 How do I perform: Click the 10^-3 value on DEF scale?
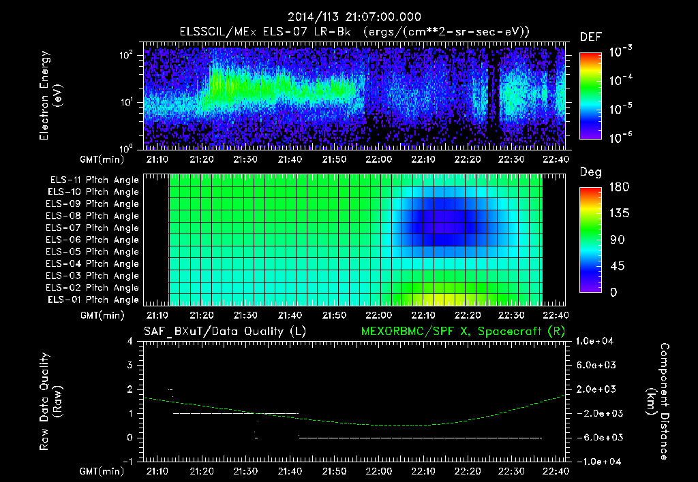point(620,51)
